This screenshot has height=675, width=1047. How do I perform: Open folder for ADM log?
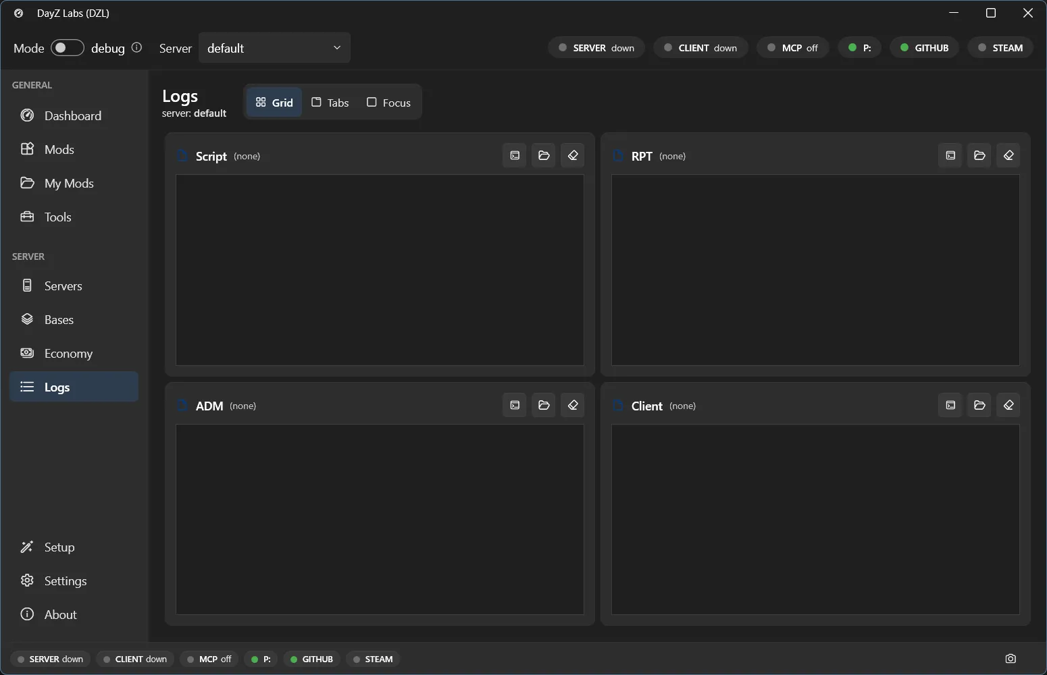pyautogui.click(x=544, y=406)
